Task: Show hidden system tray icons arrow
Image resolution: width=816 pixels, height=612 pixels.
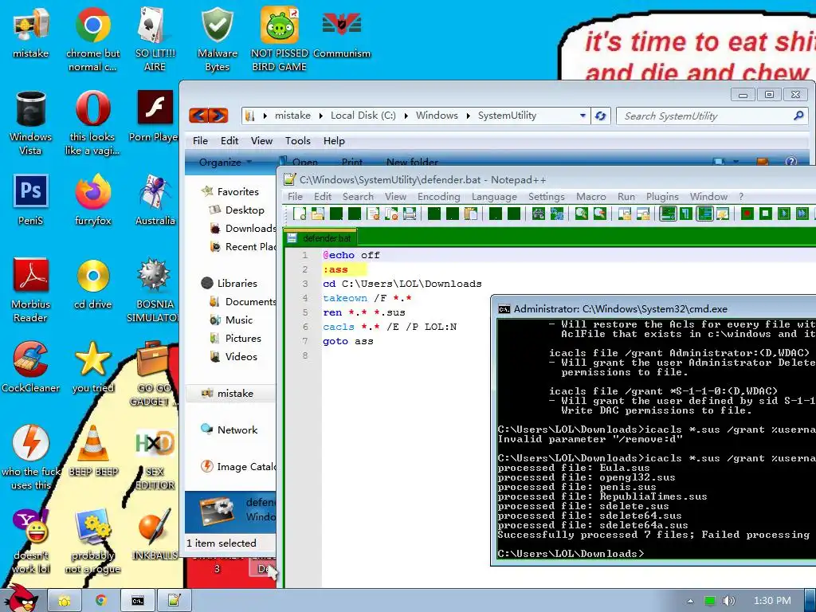Action: pyautogui.click(x=690, y=601)
